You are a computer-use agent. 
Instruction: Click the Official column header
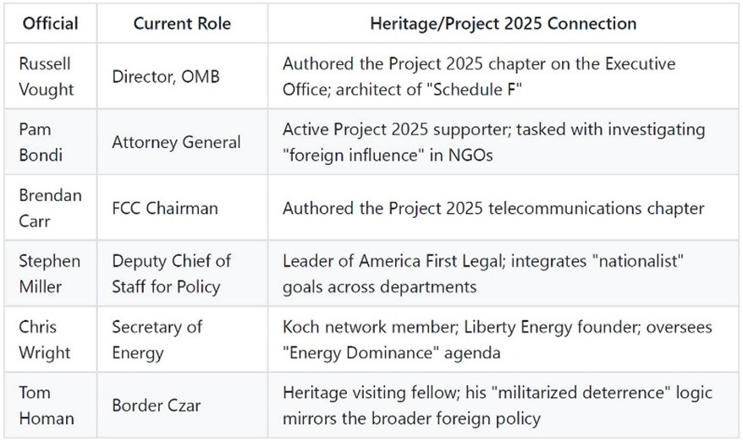tap(50, 23)
